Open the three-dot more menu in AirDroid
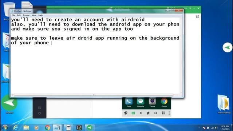The height and width of the screenshot is (131, 233). coord(169,113)
